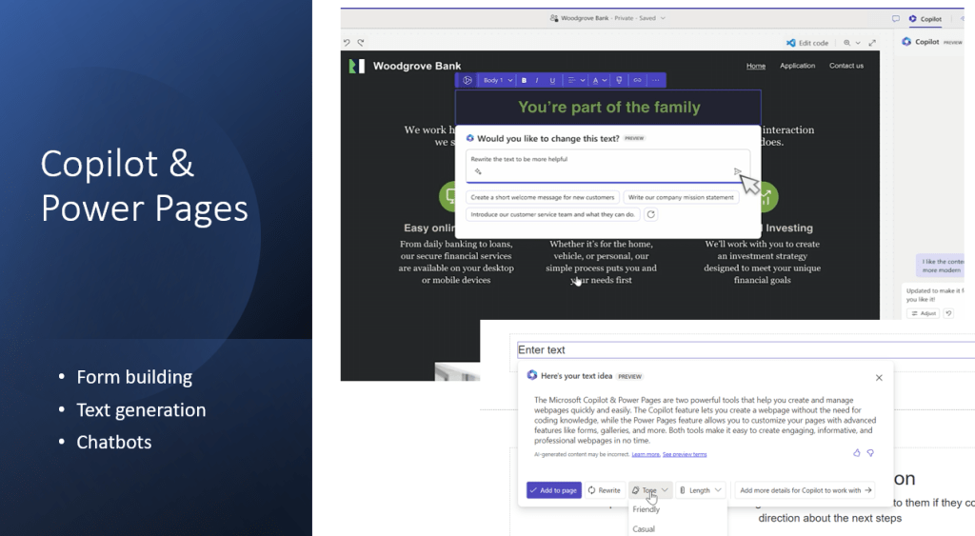Open the Body 1 style dropdown

coord(498,81)
